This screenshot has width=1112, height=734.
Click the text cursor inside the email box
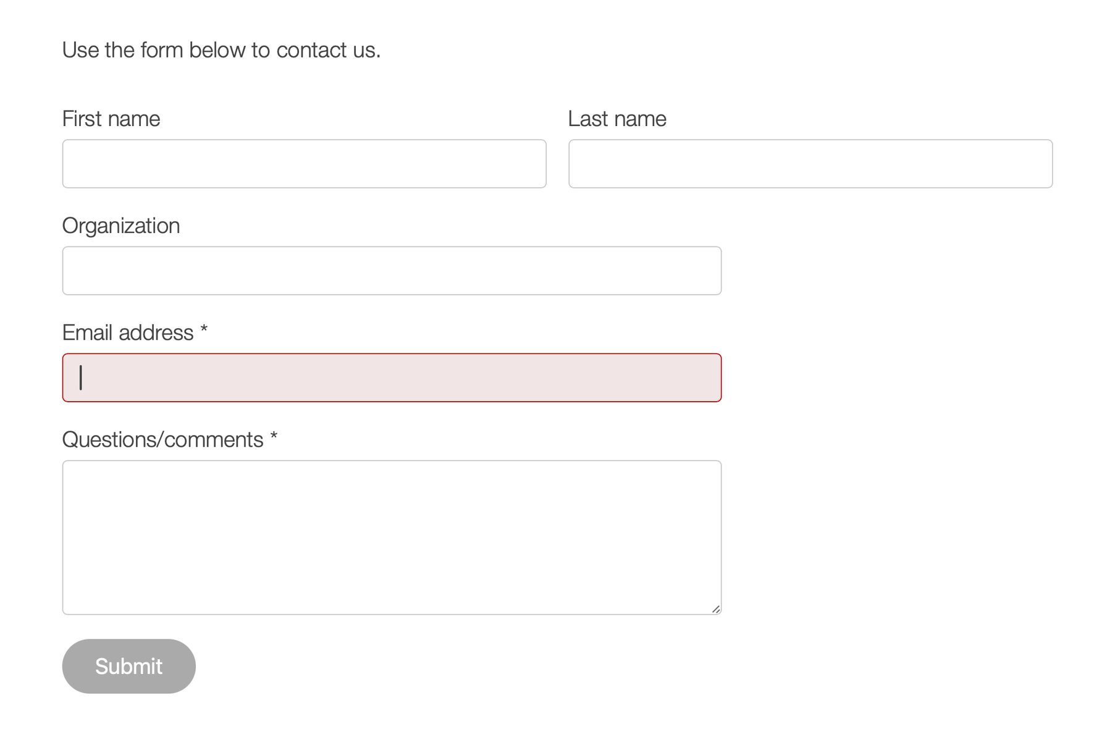point(81,376)
